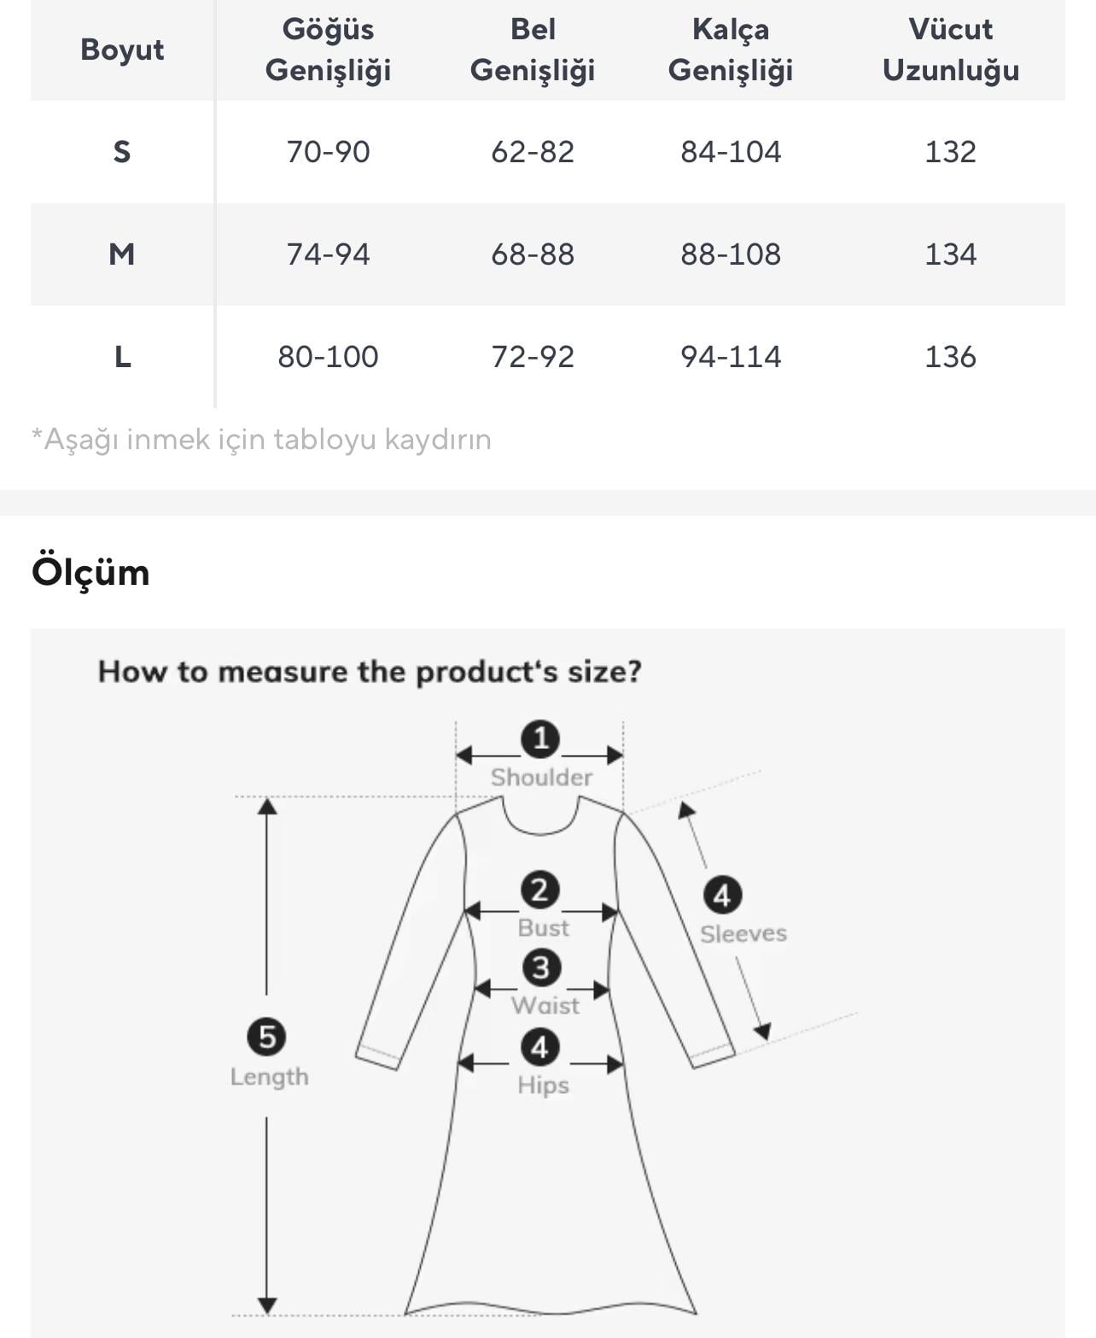Click the 'How to measure' title text
Screen dimensions: 1096x1338
[x=370, y=672]
